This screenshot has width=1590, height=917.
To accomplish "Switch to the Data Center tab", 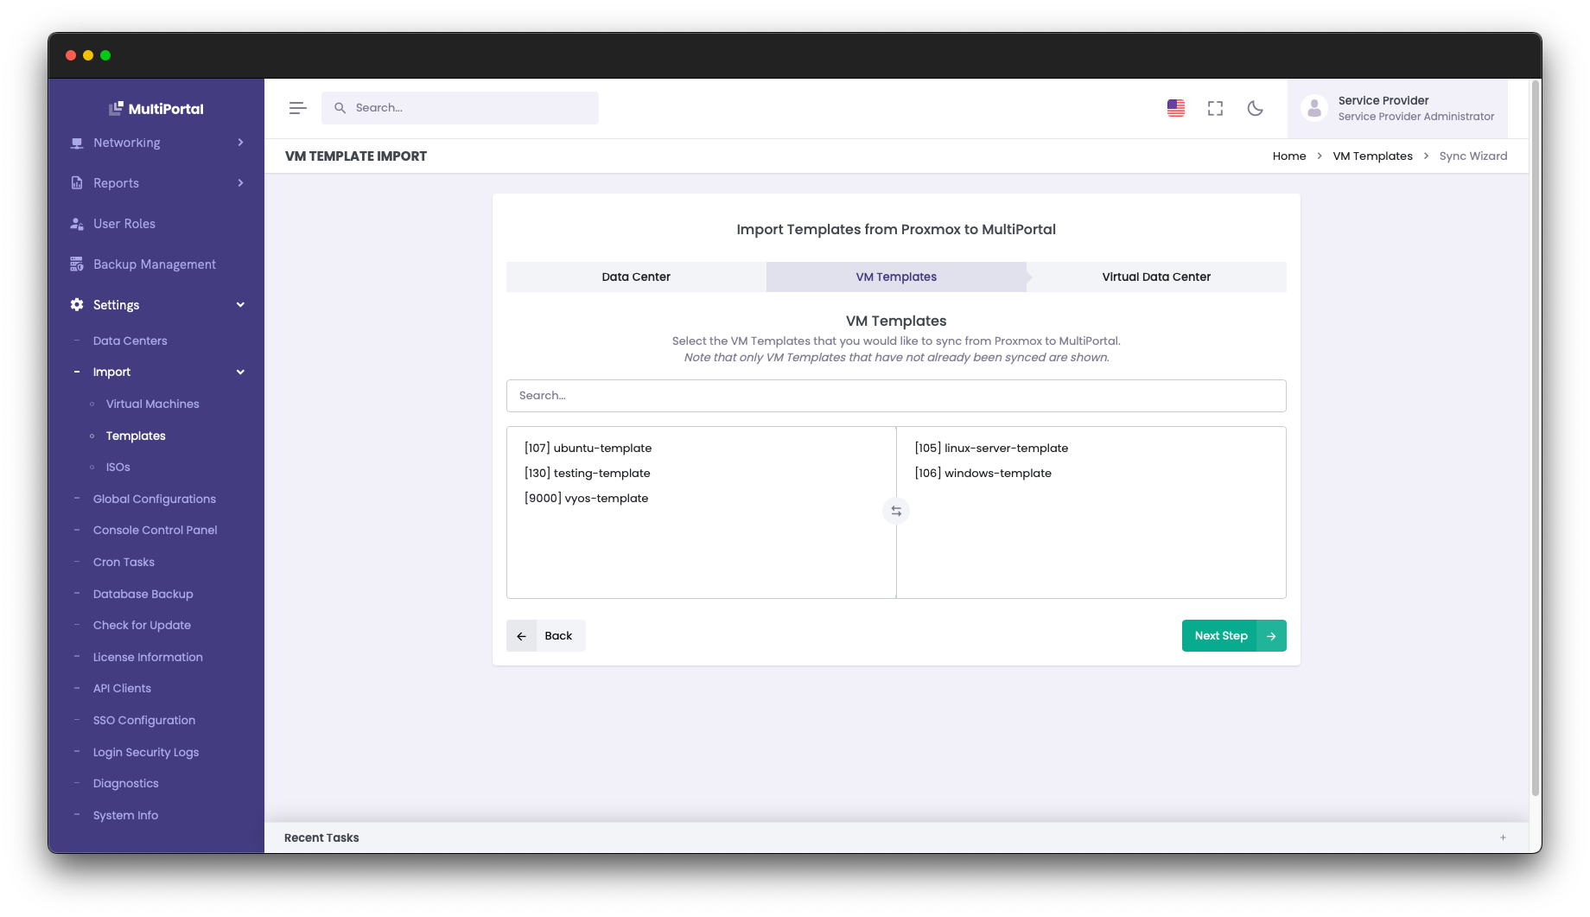I will coord(635,277).
